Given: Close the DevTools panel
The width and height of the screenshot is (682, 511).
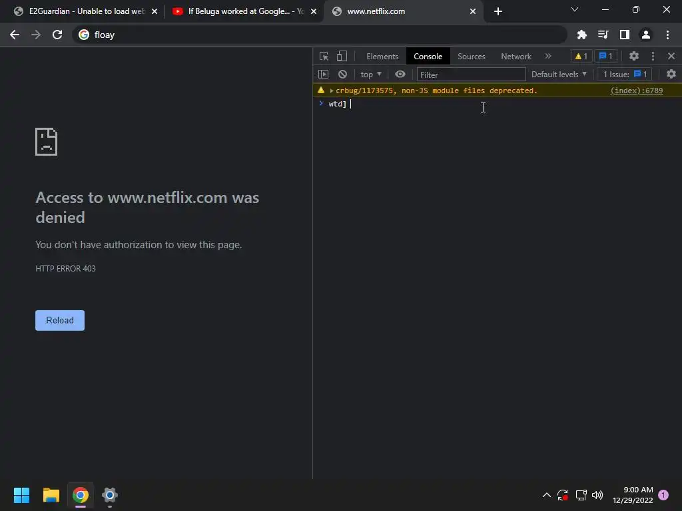Looking at the screenshot, I should [671, 56].
